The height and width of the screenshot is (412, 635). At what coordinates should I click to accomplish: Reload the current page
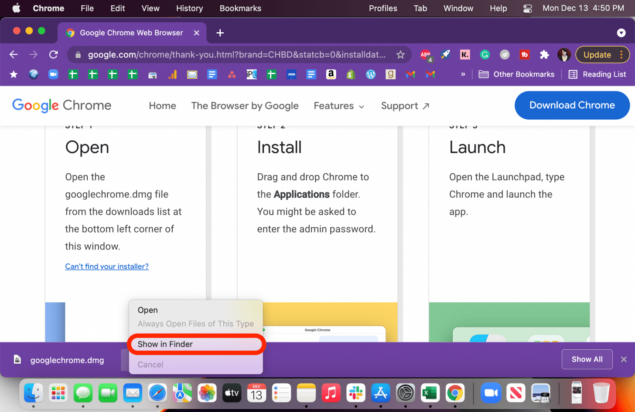[53, 54]
